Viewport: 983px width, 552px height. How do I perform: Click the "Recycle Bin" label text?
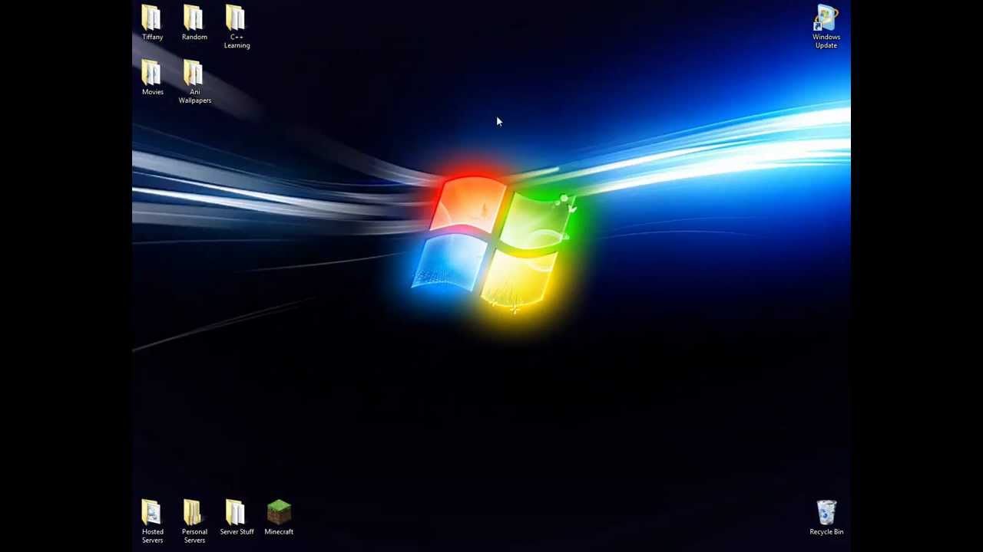(x=826, y=531)
